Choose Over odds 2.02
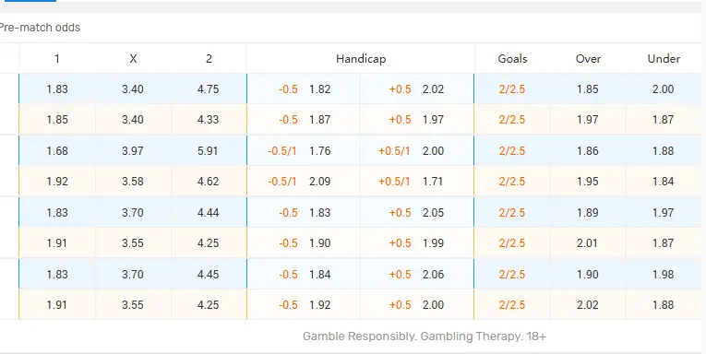 point(588,305)
